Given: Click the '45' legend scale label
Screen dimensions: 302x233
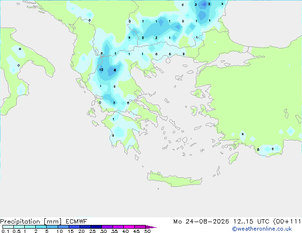Looking at the screenshot, I should point(137,231).
